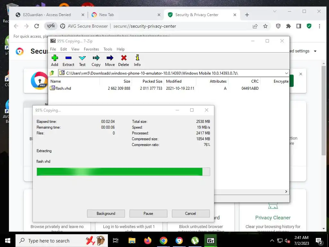Click the Copy toolbar icon
Screen dimensions: 329x247
point(96,60)
